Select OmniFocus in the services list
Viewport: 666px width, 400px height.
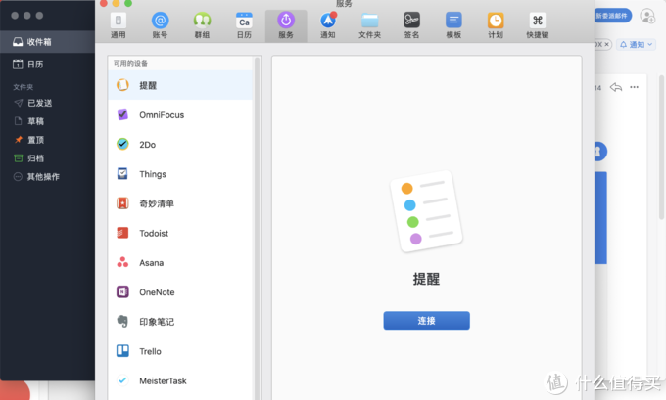(x=181, y=115)
